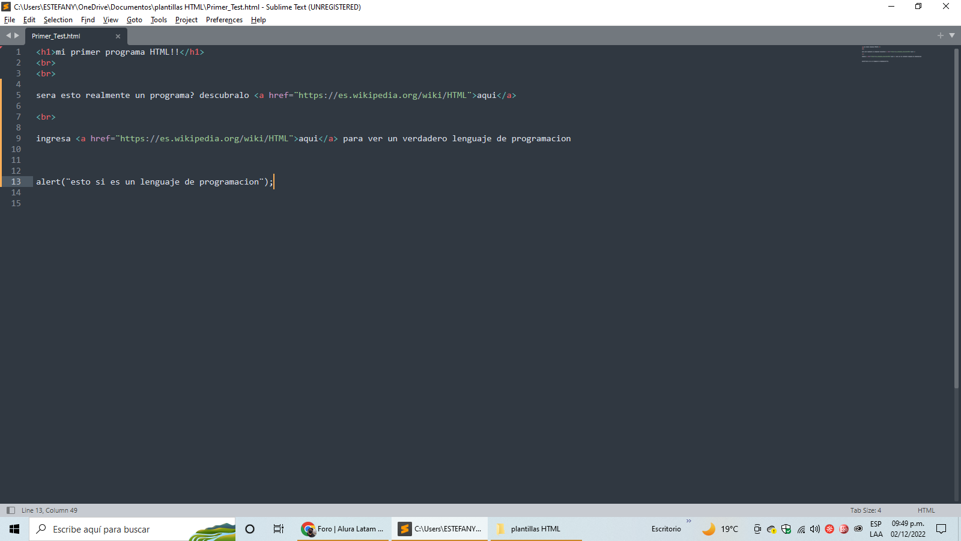Click line number 9 in the gutter
Viewport: 961px width, 541px height.
(x=18, y=138)
